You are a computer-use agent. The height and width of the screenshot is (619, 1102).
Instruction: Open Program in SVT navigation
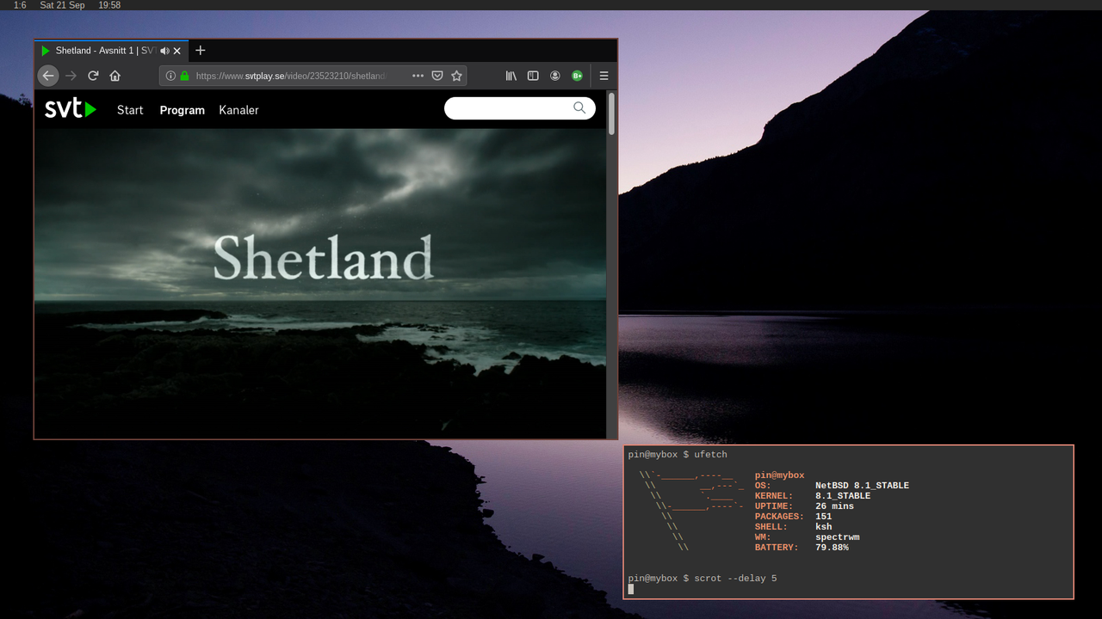(x=183, y=110)
